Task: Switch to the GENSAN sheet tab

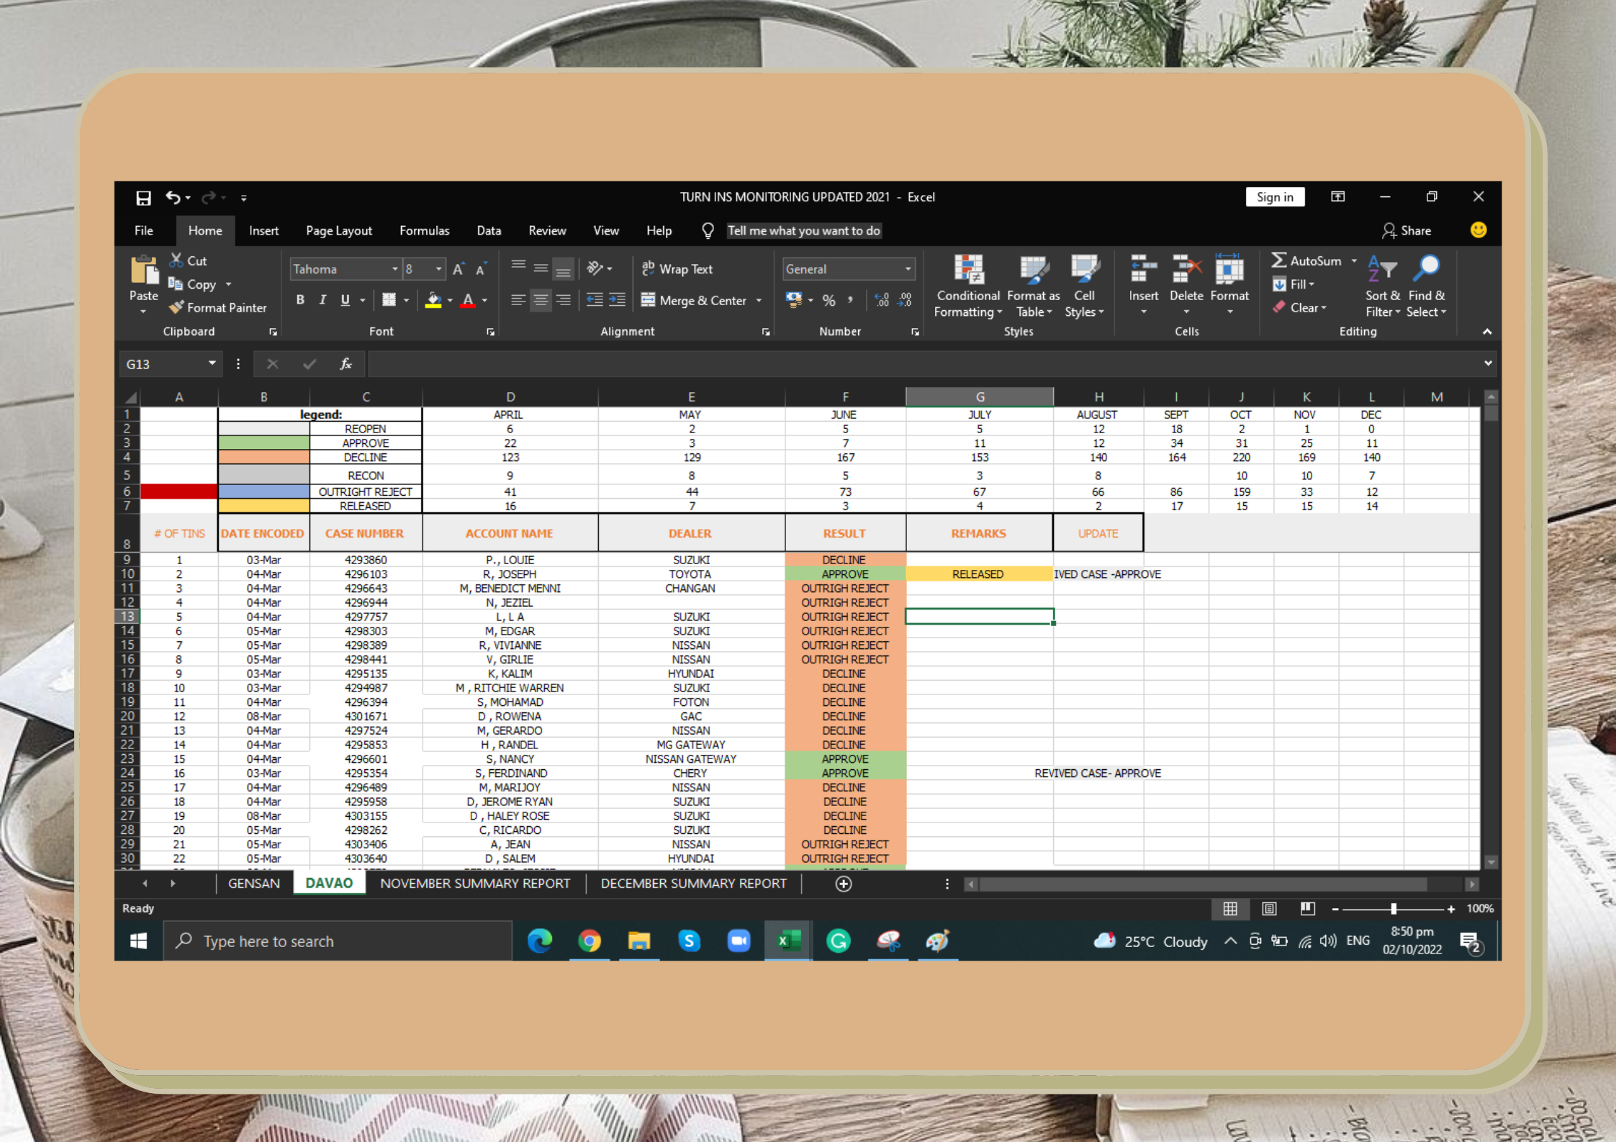Action: pyautogui.click(x=253, y=883)
